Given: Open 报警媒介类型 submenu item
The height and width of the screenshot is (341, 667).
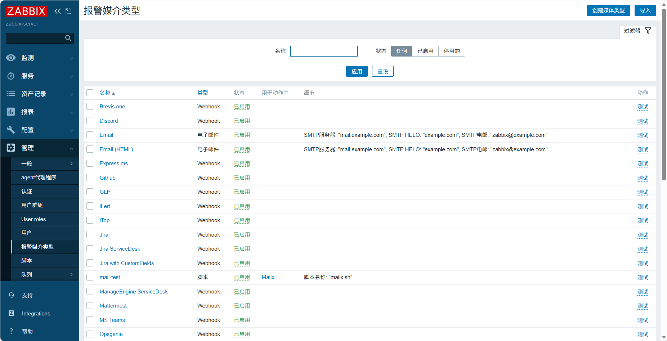Looking at the screenshot, I should 45,247.
